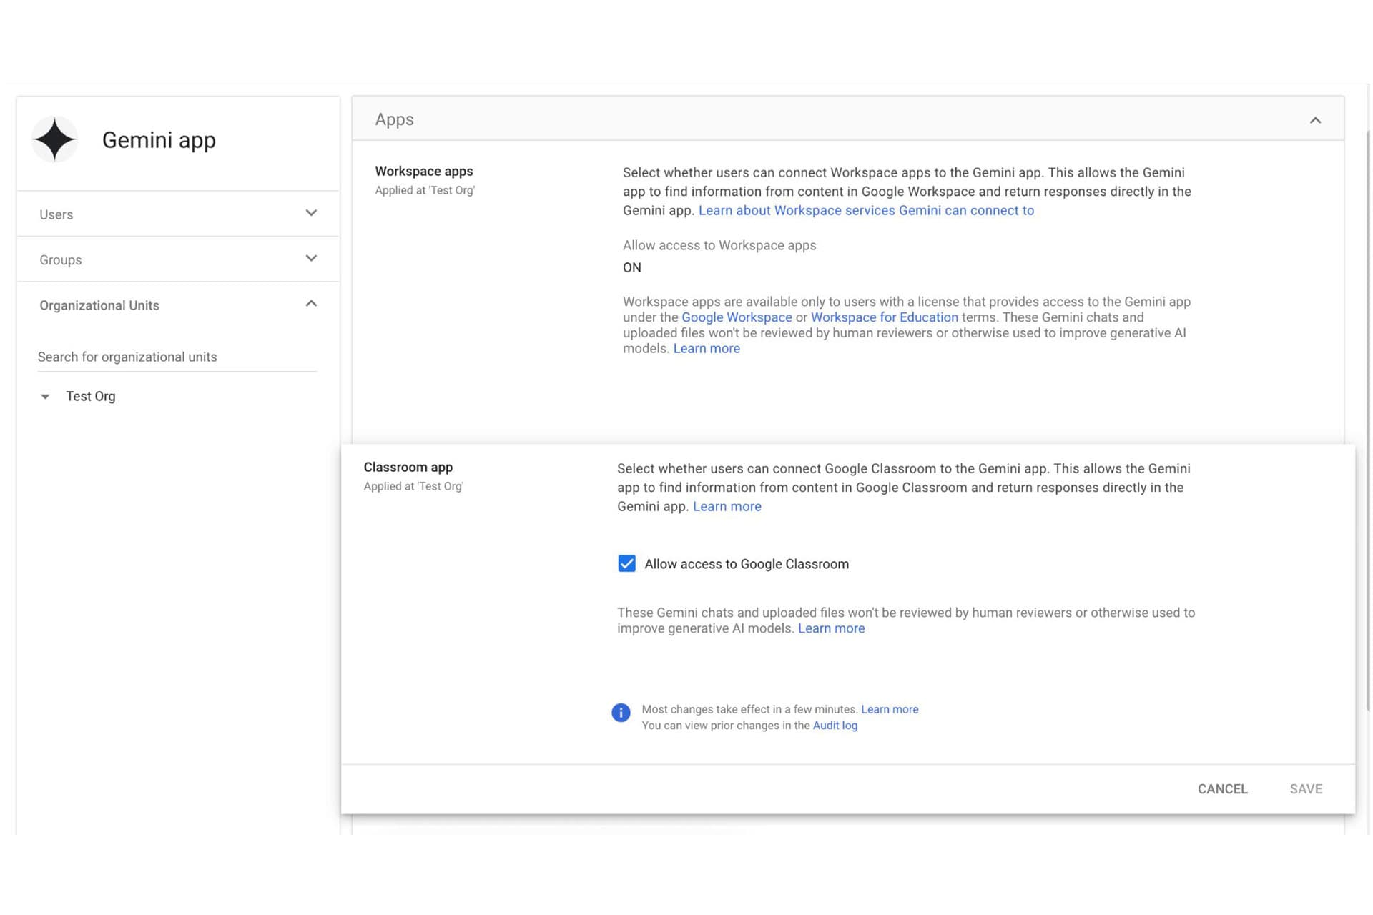
Task: Expand the Users section
Action: click(178, 214)
